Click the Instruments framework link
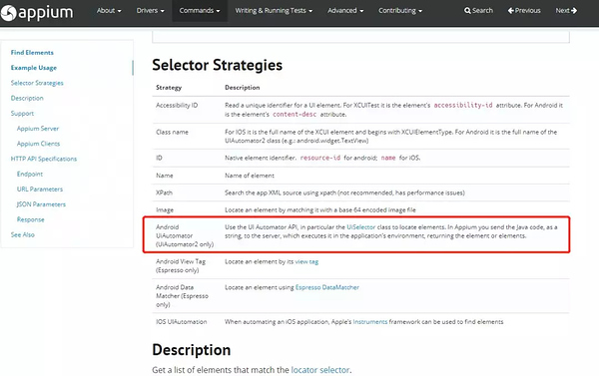Viewport: 599px width, 376px height. coord(369,322)
